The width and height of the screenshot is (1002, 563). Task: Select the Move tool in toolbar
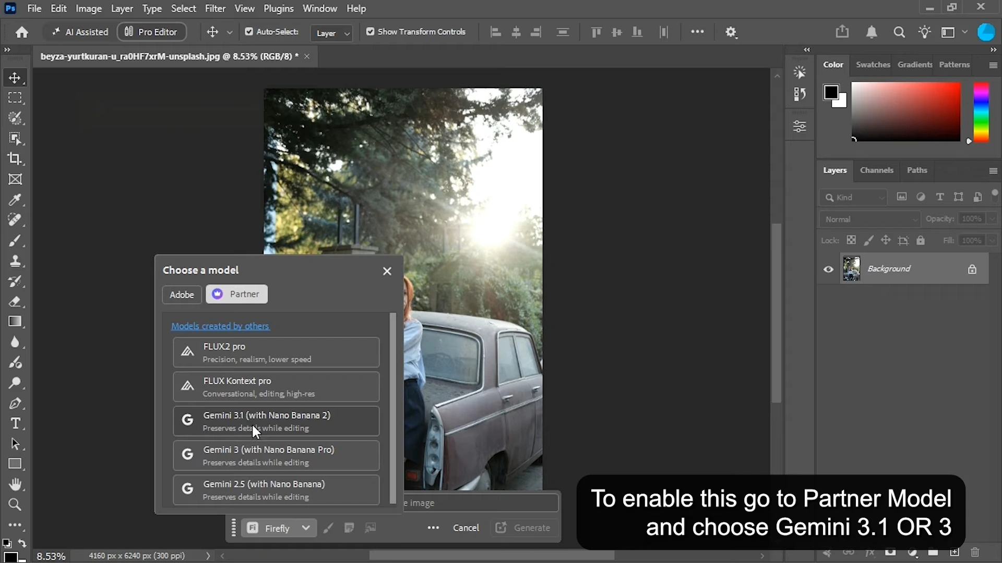tap(15, 78)
